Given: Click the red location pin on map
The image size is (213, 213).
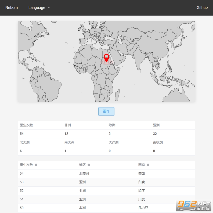Looking at the screenshot, I should pyautogui.click(x=106, y=58).
